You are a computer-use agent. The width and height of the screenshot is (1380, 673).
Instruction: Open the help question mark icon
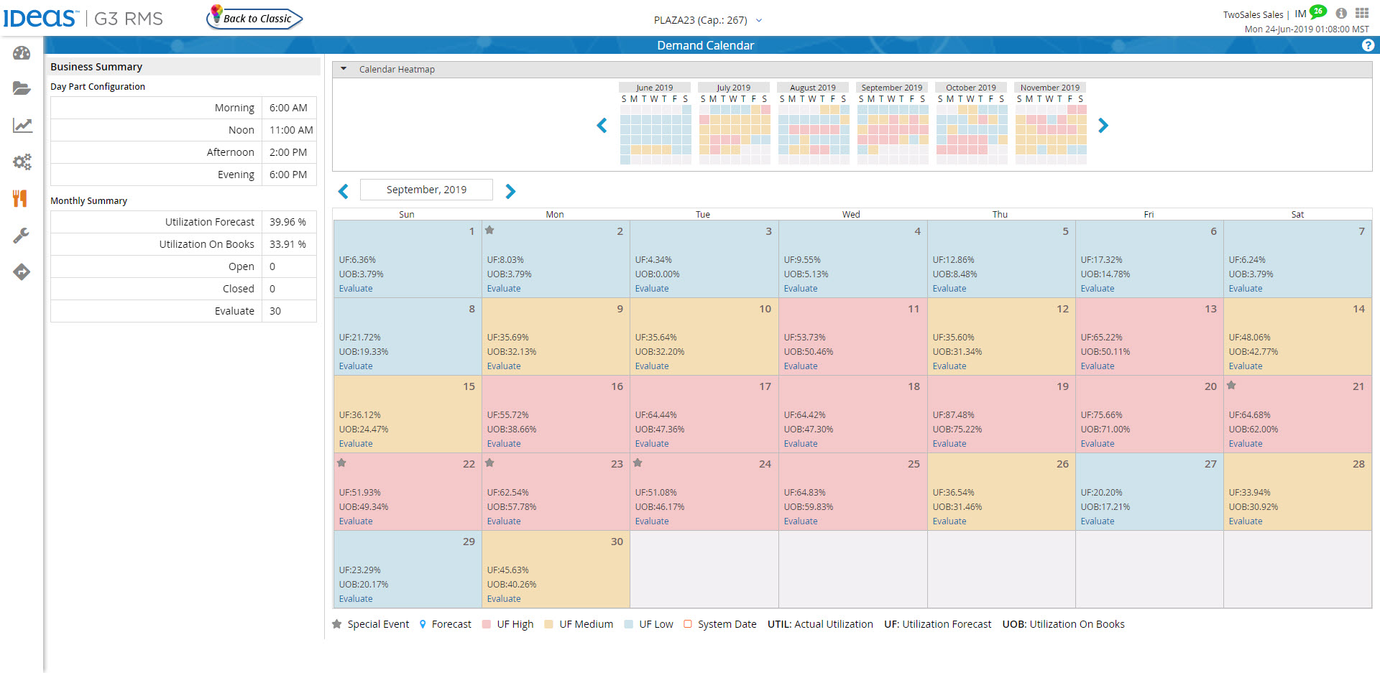pos(1368,45)
